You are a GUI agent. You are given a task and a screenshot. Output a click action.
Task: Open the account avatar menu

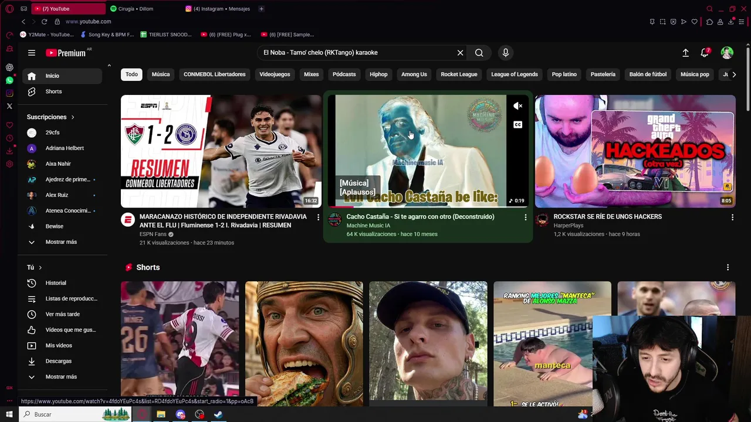coord(727,53)
